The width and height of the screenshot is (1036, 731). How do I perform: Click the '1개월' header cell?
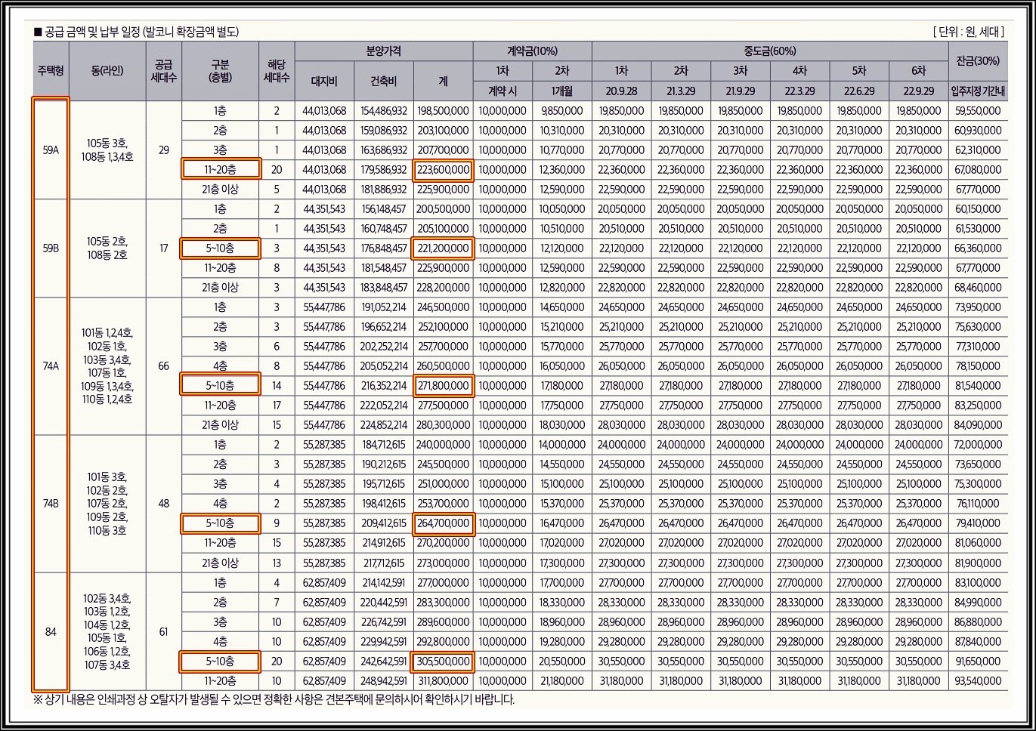[562, 91]
